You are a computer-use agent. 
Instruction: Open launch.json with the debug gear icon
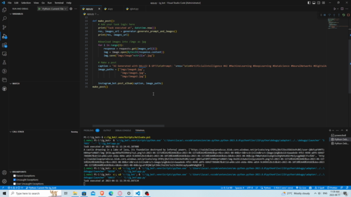tap(71, 9)
